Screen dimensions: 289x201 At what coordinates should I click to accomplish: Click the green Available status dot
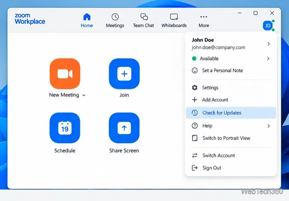click(194, 58)
